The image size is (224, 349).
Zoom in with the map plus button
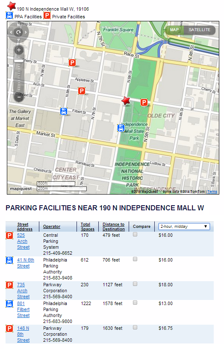pos(19,50)
